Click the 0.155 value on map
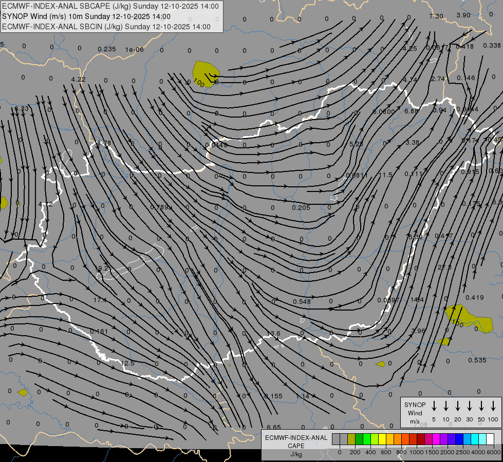The image size is (503, 462). point(273,396)
